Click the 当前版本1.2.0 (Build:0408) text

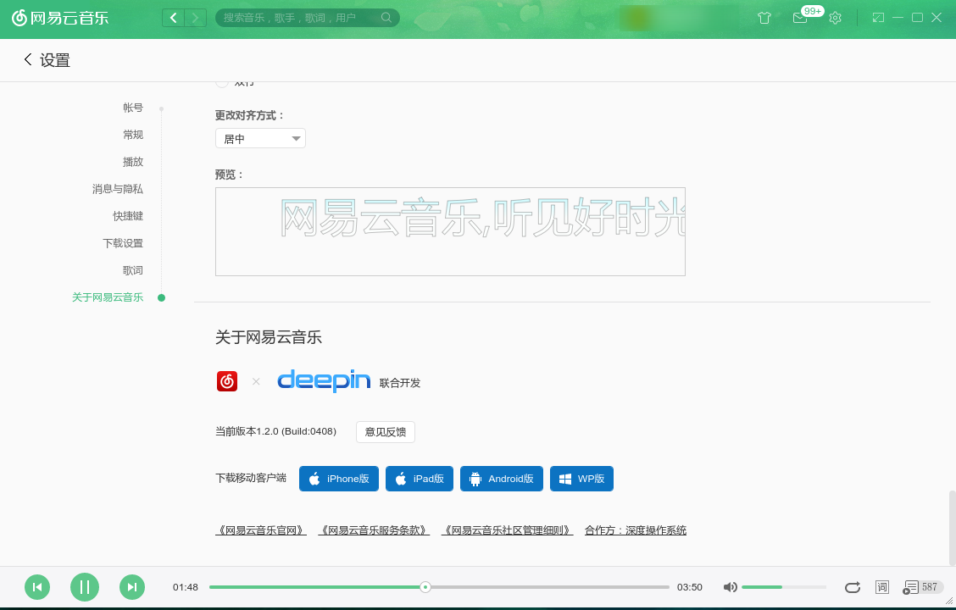(275, 431)
